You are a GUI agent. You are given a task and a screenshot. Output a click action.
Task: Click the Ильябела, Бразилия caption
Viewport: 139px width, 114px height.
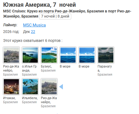tap(30, 100)
